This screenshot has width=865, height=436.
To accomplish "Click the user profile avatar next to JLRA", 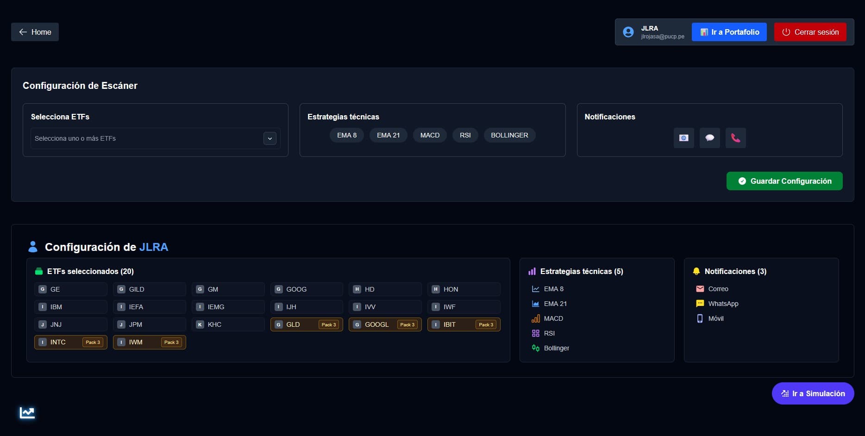I will pos(628,31).
